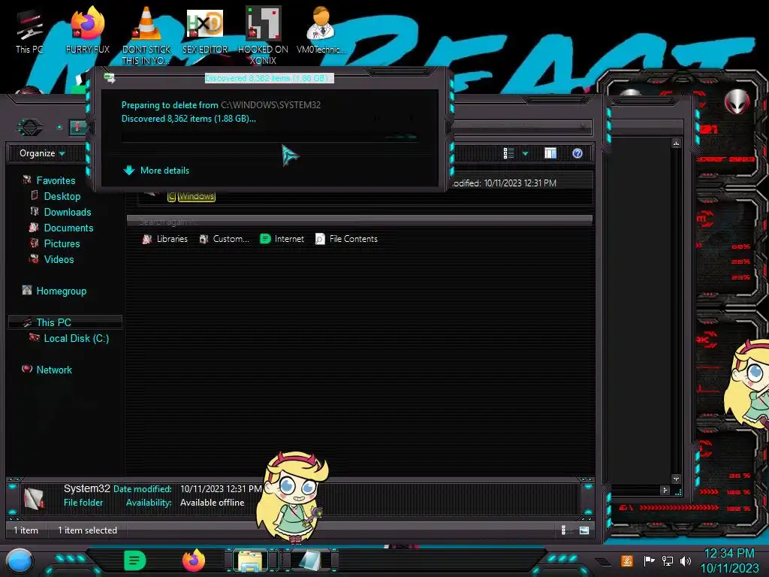This screenshot has width=769, height=577.
Task: Expand More details in delete dialog
Action: point(156,171)
